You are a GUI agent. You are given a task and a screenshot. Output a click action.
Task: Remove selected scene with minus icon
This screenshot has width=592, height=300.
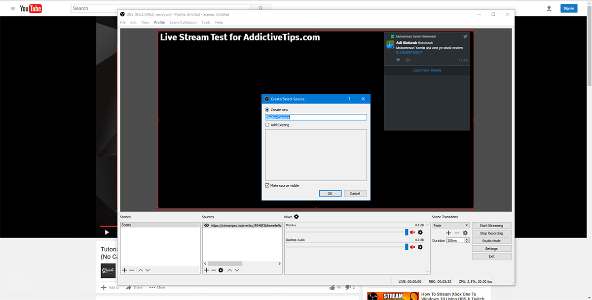pos(132,270)
